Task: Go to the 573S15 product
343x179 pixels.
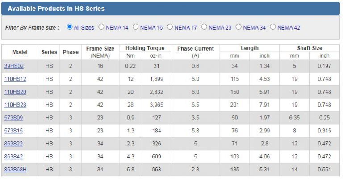Action: [13, 131]
